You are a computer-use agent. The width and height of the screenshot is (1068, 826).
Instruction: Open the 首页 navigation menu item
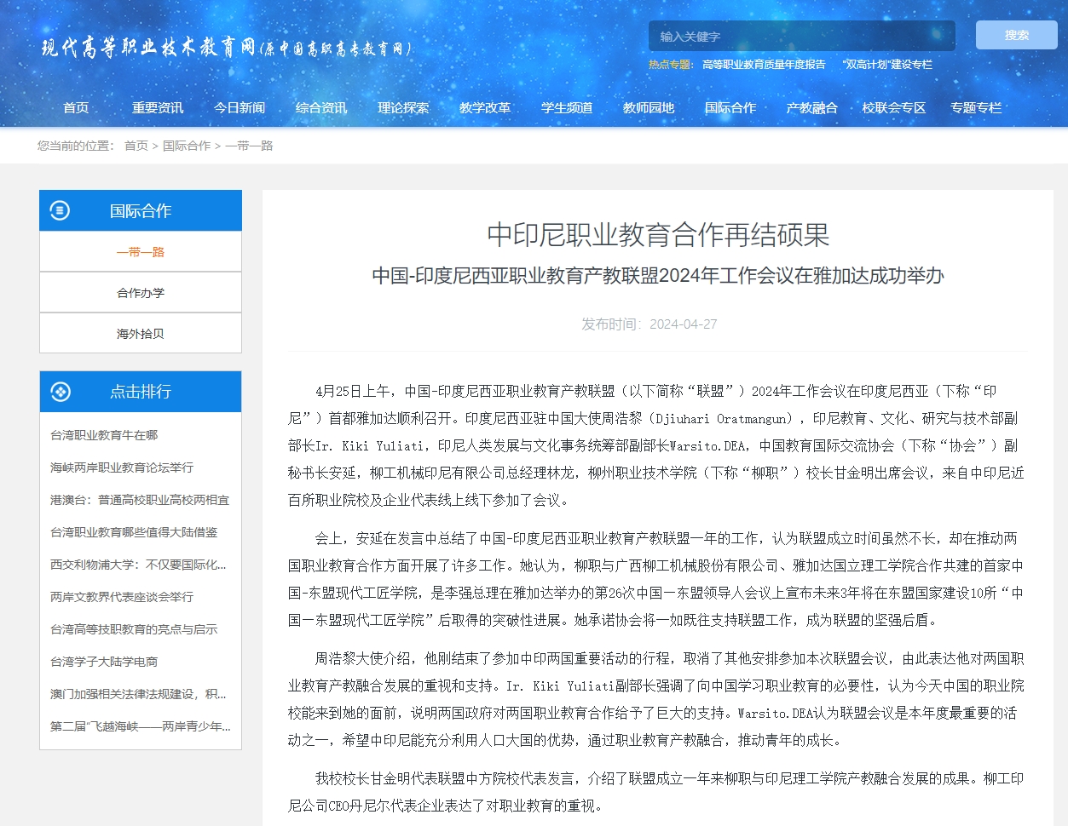click(76, 108)
